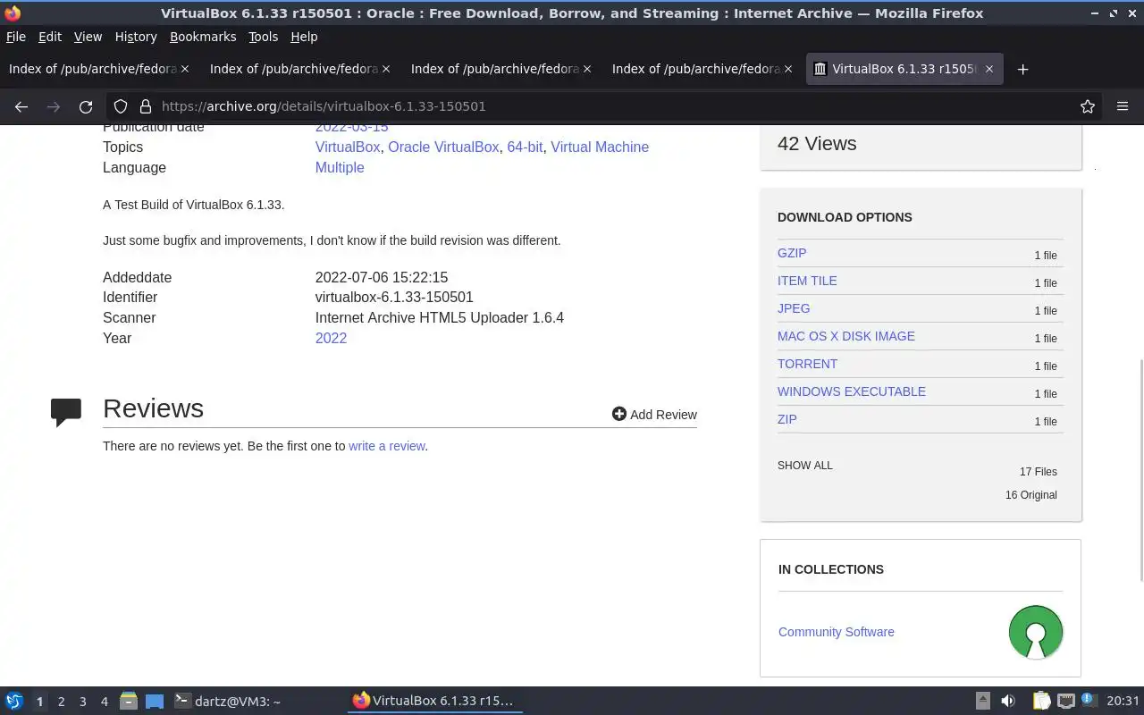Click the Oracle VirtualBox topic link
The image size is (1144, 715).
443,147
